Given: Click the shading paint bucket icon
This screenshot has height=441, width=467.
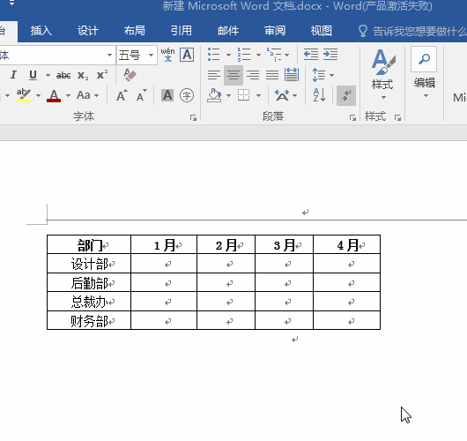Looking at the screenshot, I should [x=214, y=95].
